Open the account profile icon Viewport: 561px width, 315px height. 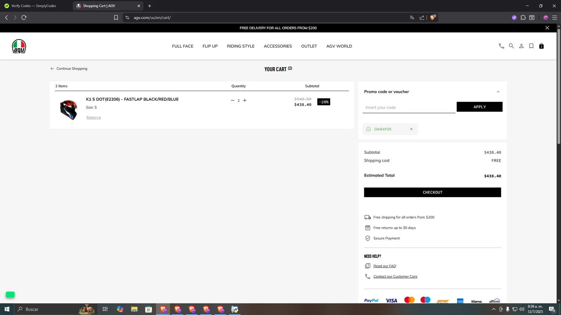(x=521, y=46)
